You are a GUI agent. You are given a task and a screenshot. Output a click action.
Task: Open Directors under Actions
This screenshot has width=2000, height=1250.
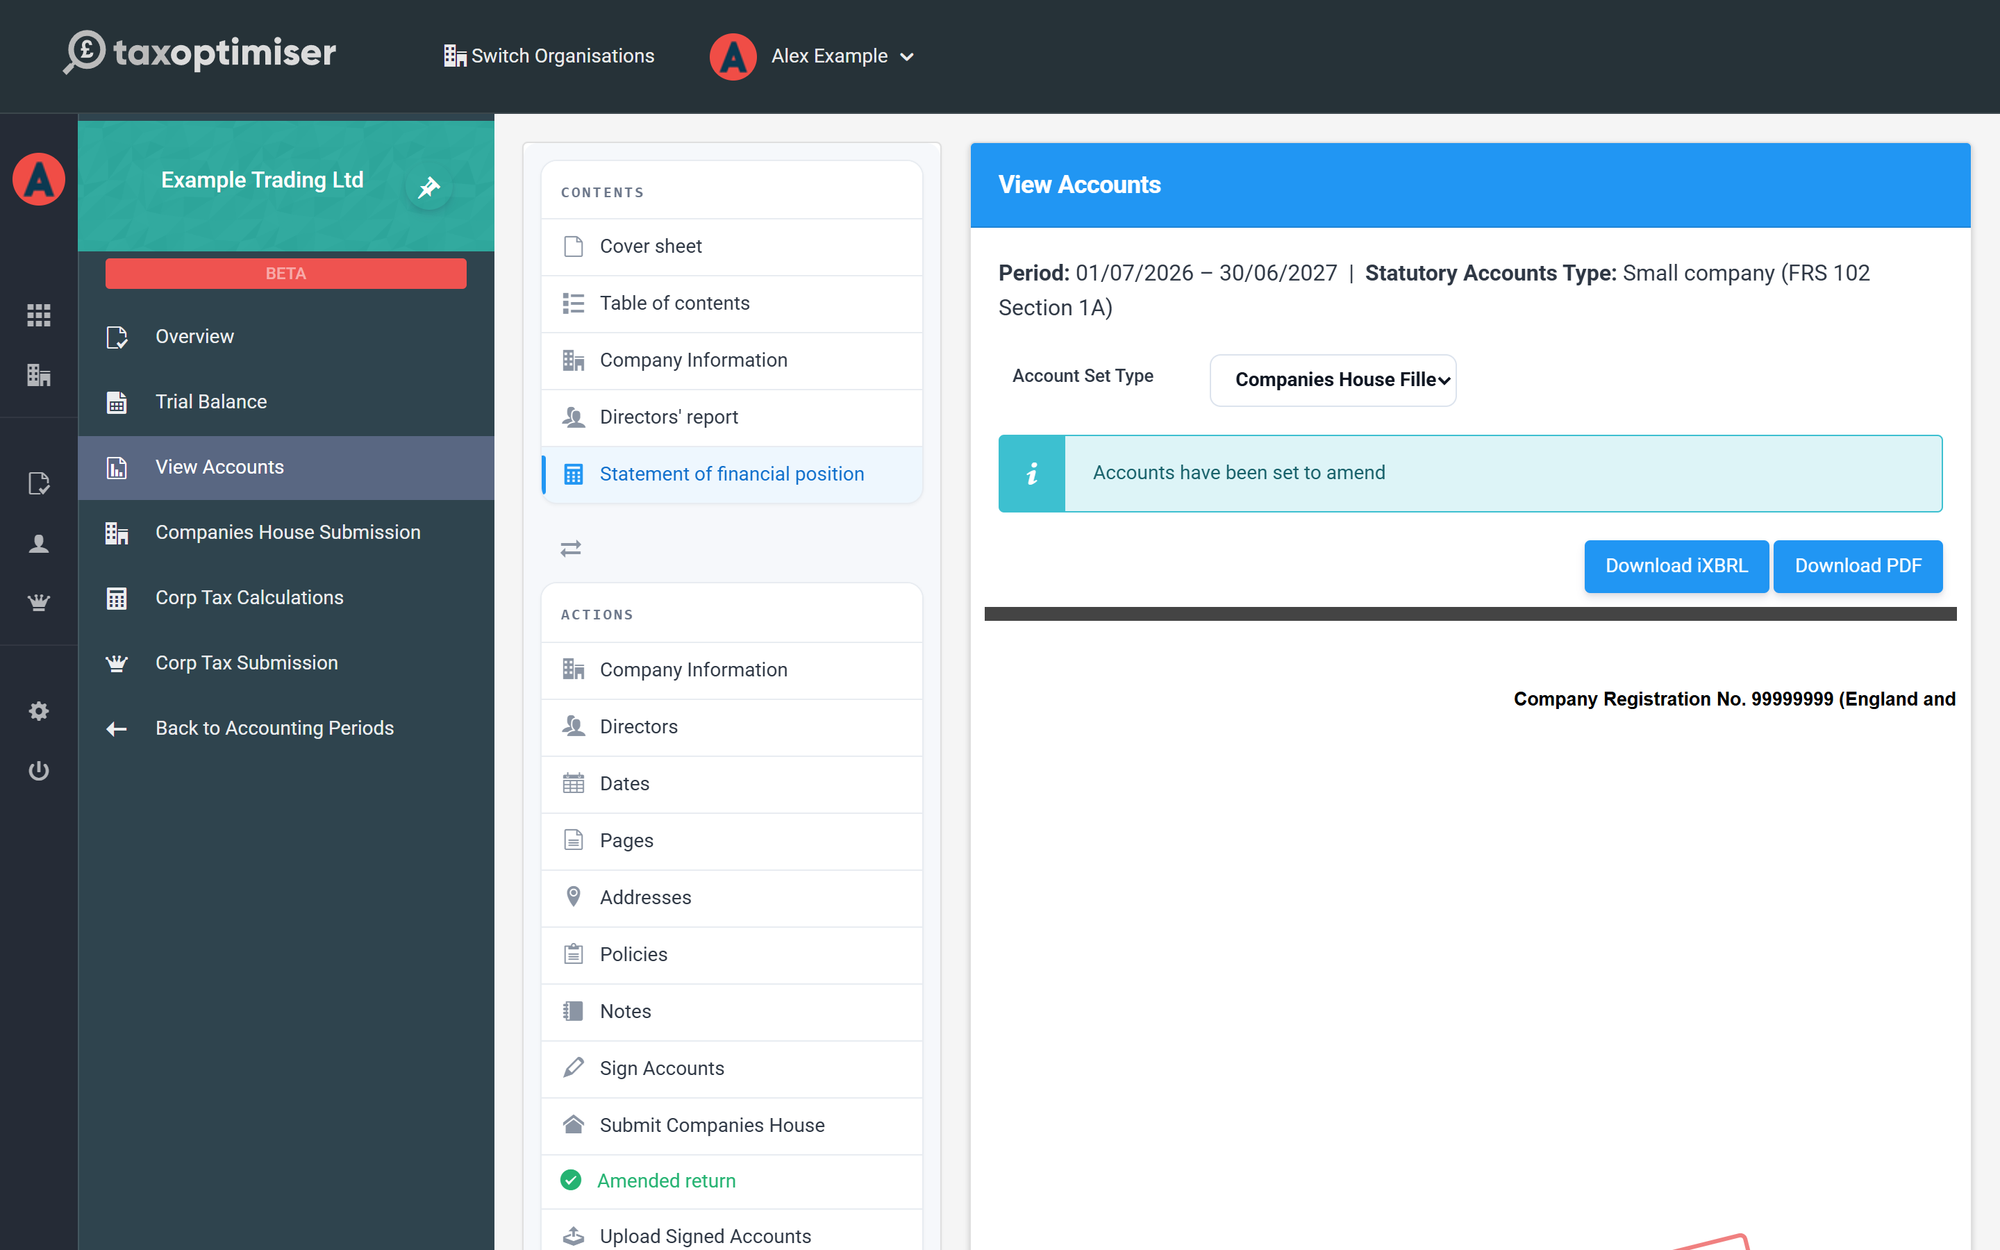click(x=731, y=726)
